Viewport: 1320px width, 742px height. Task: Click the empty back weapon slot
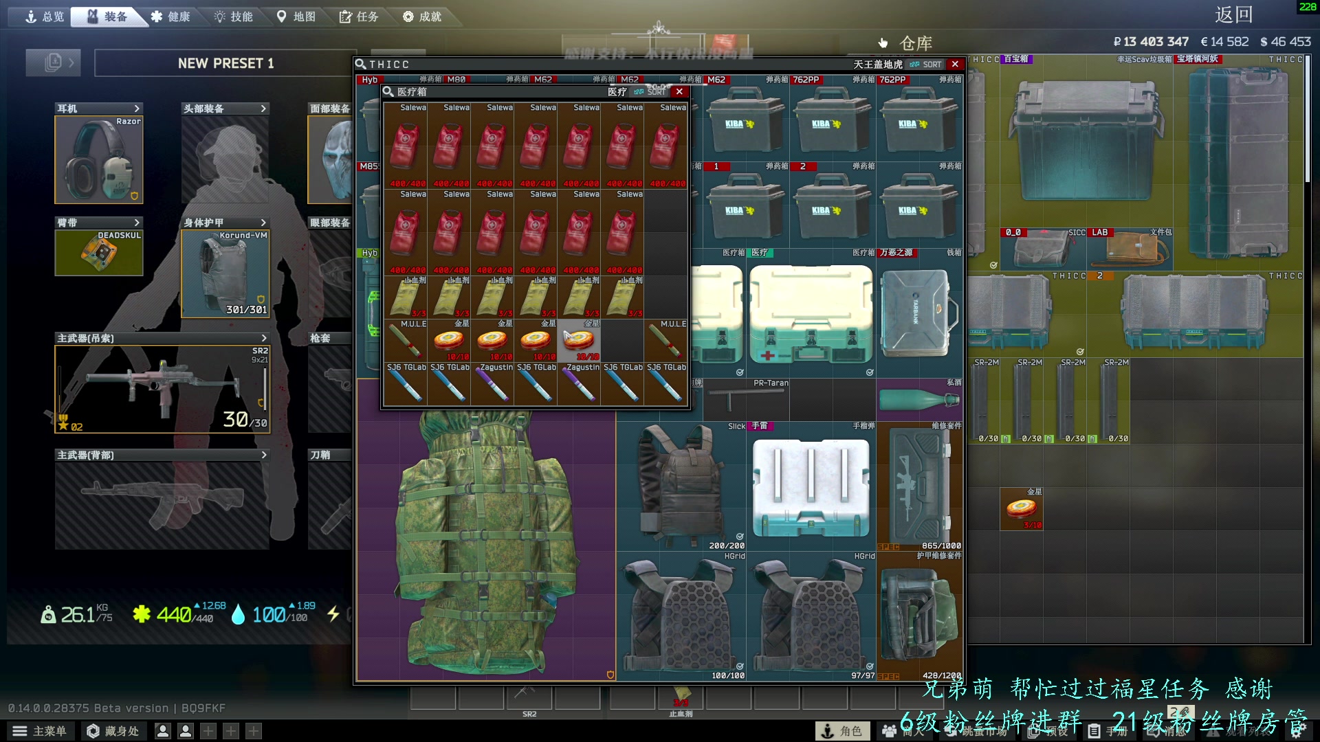click(163, 505)
